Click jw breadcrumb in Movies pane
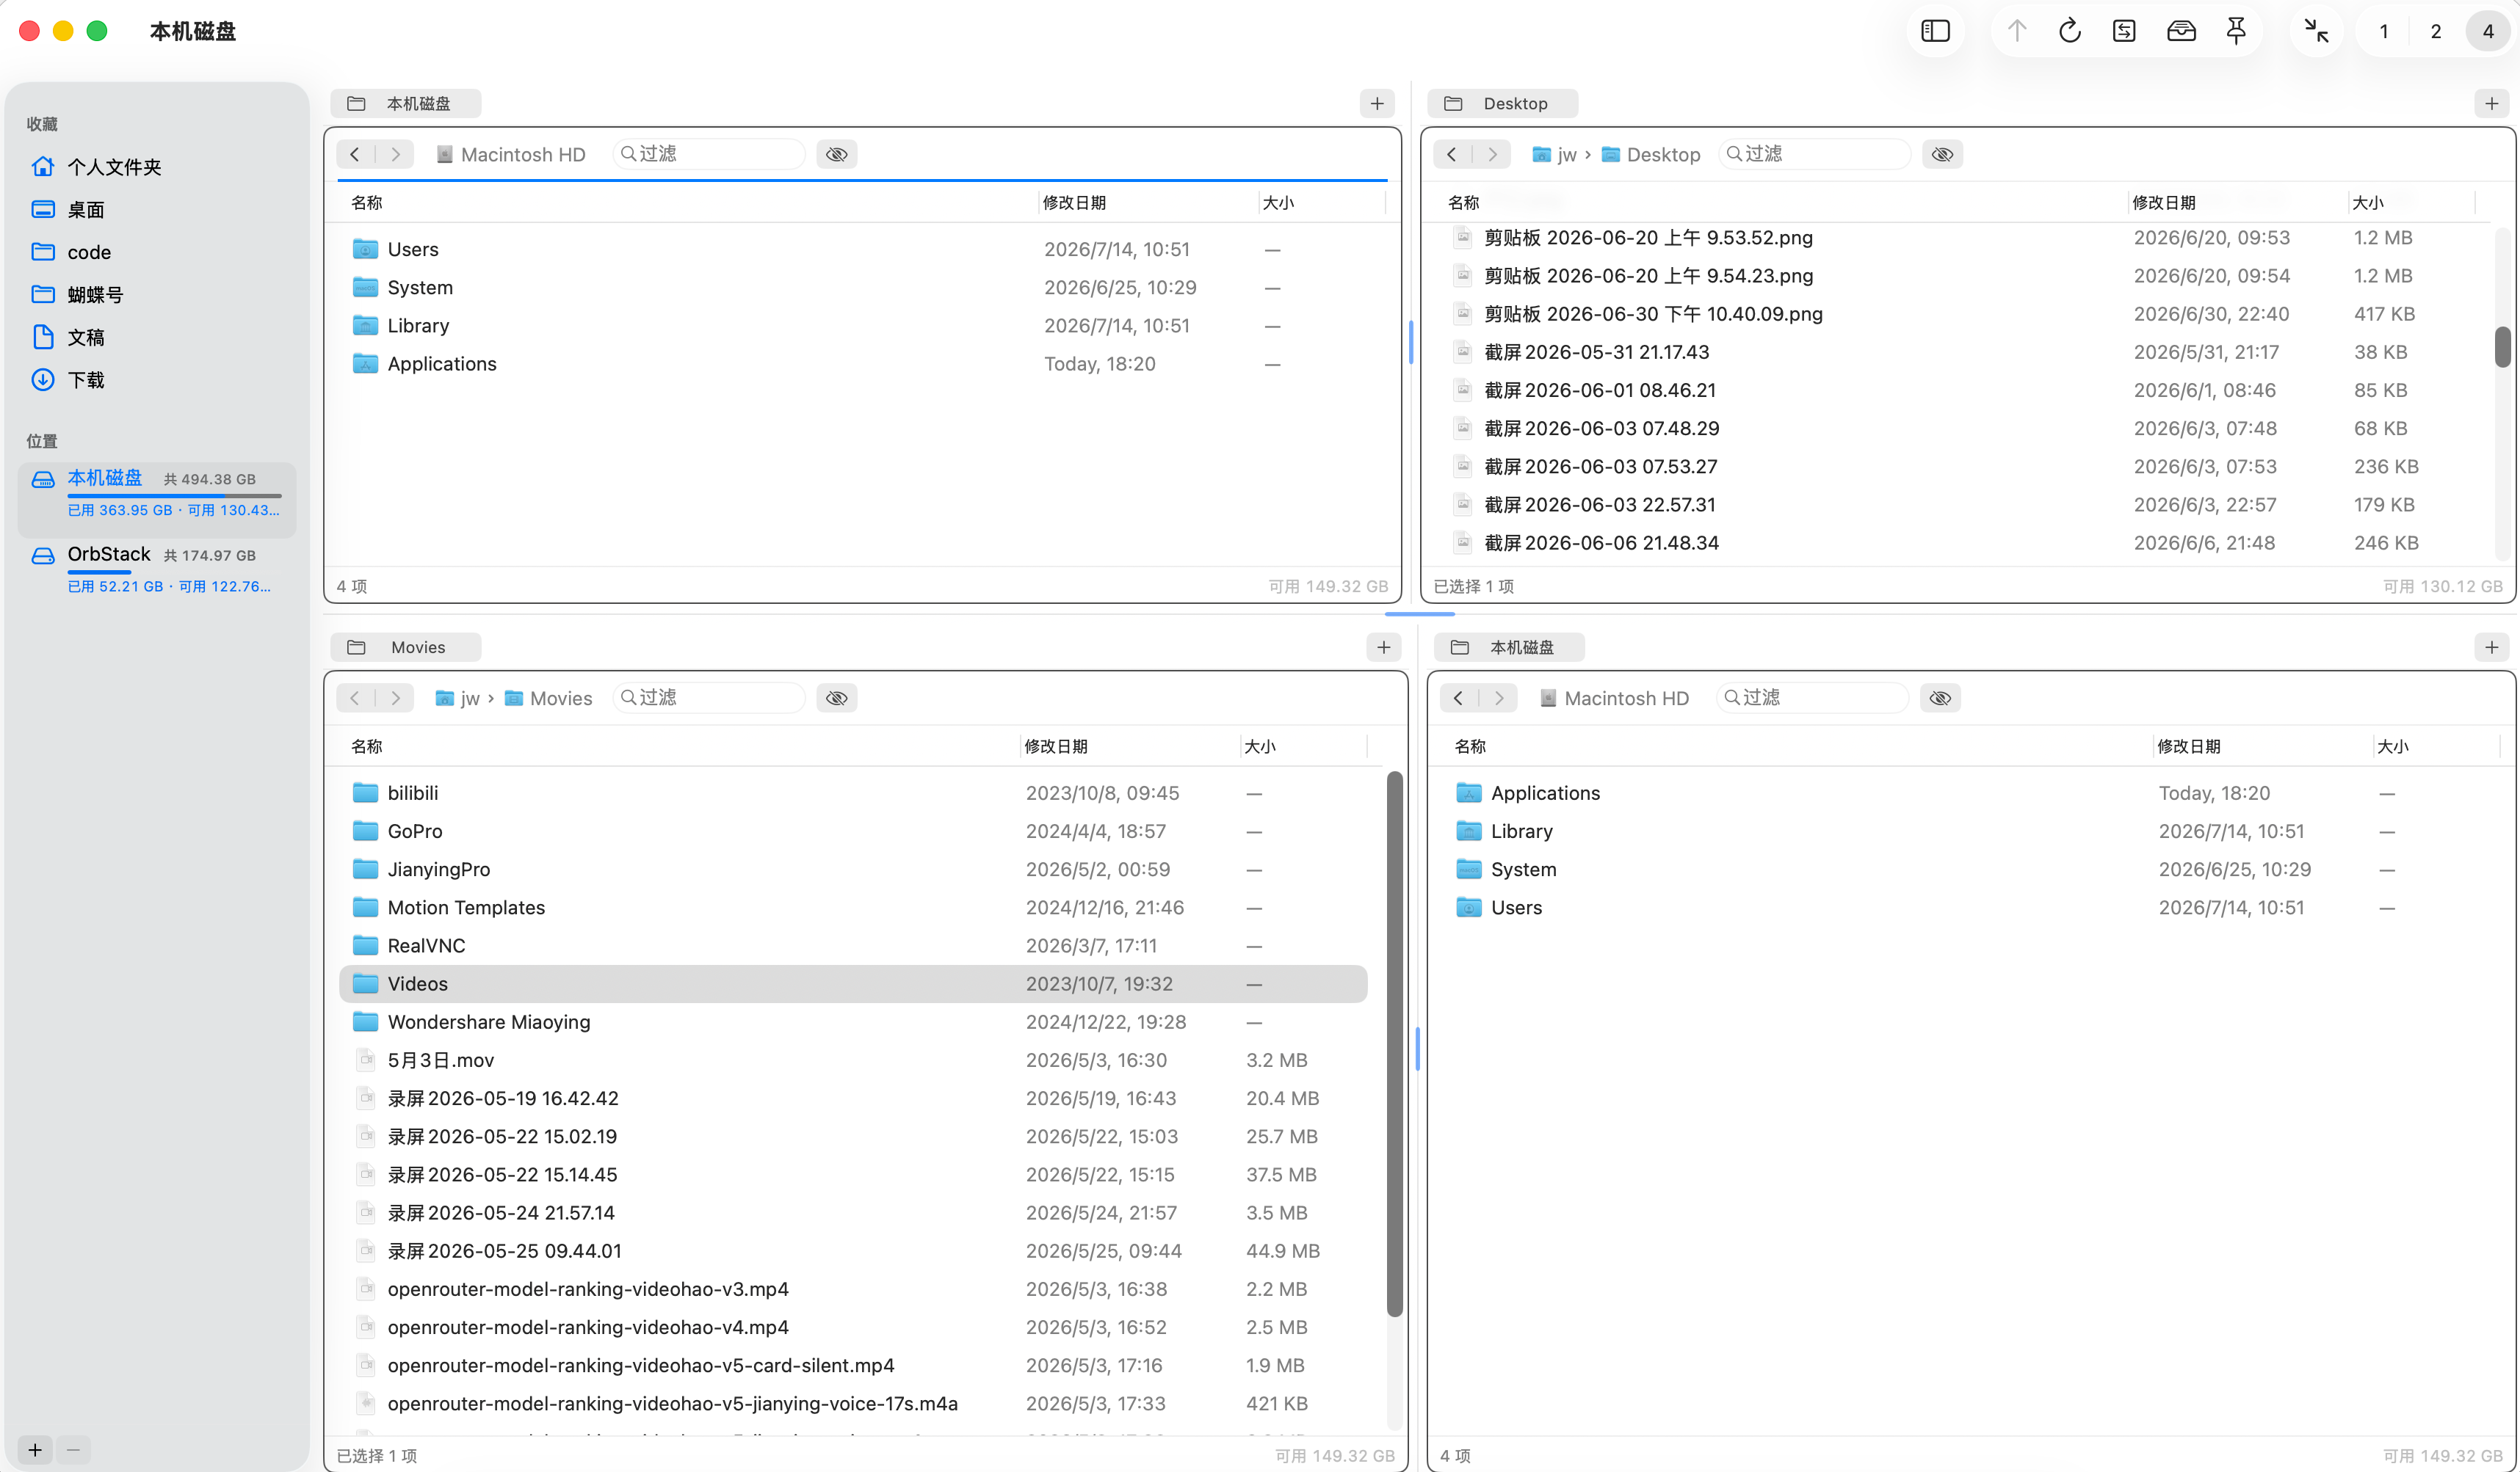The width and height of the screenshot is (2520, 1472). (458, 699)
